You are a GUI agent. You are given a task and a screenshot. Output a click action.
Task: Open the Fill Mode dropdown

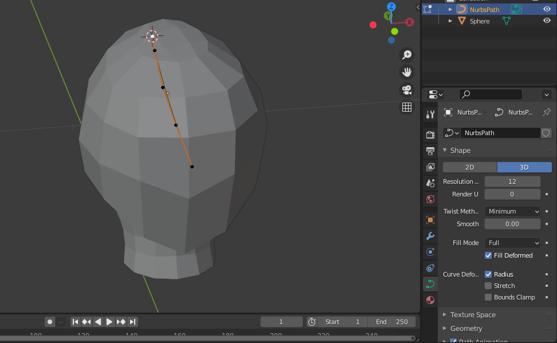(x=512, y=243)
